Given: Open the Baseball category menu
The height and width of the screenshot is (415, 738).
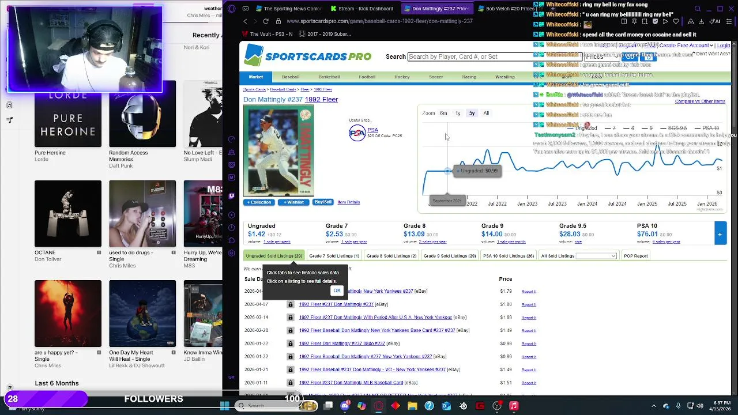Looking at the screenshot, I should coord(291,77).
